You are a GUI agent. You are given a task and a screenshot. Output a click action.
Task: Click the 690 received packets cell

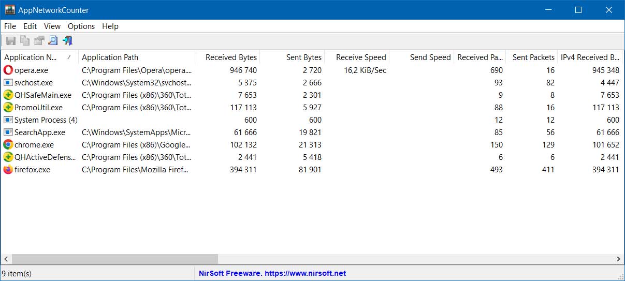(x=497, y=70)
